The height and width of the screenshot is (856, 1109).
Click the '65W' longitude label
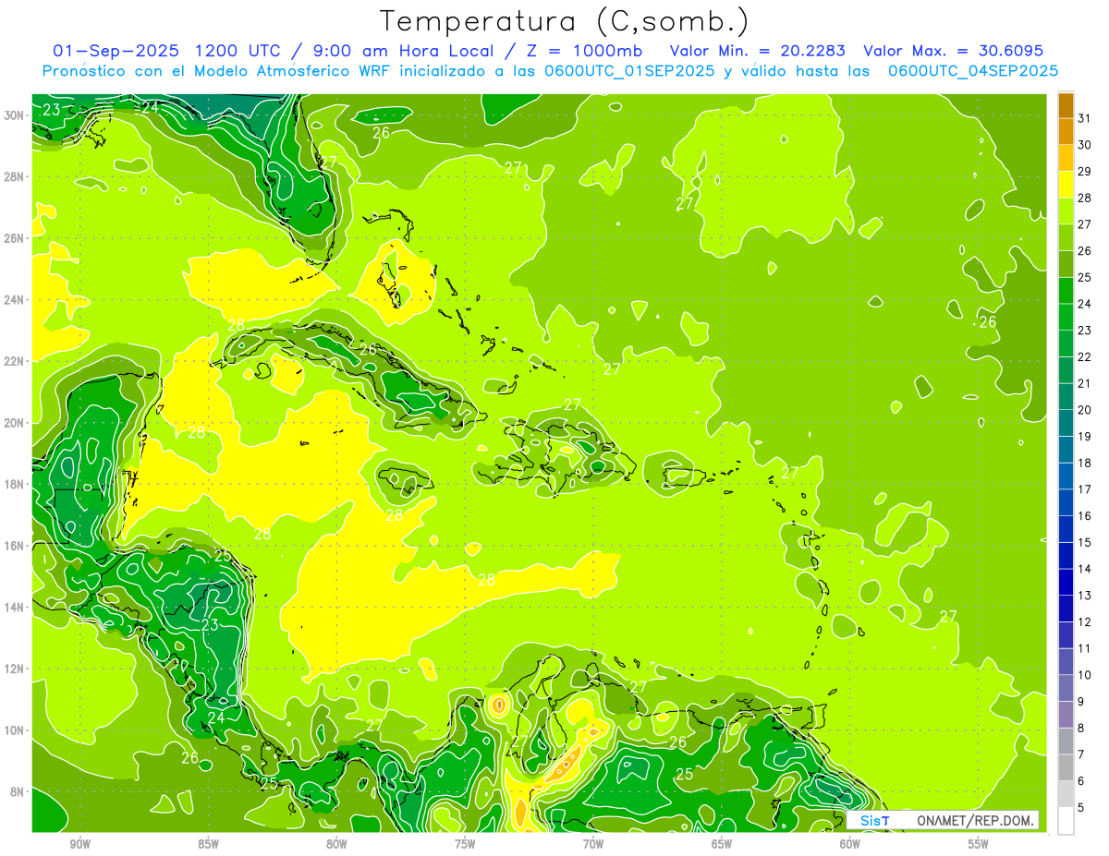click(722, 844)
